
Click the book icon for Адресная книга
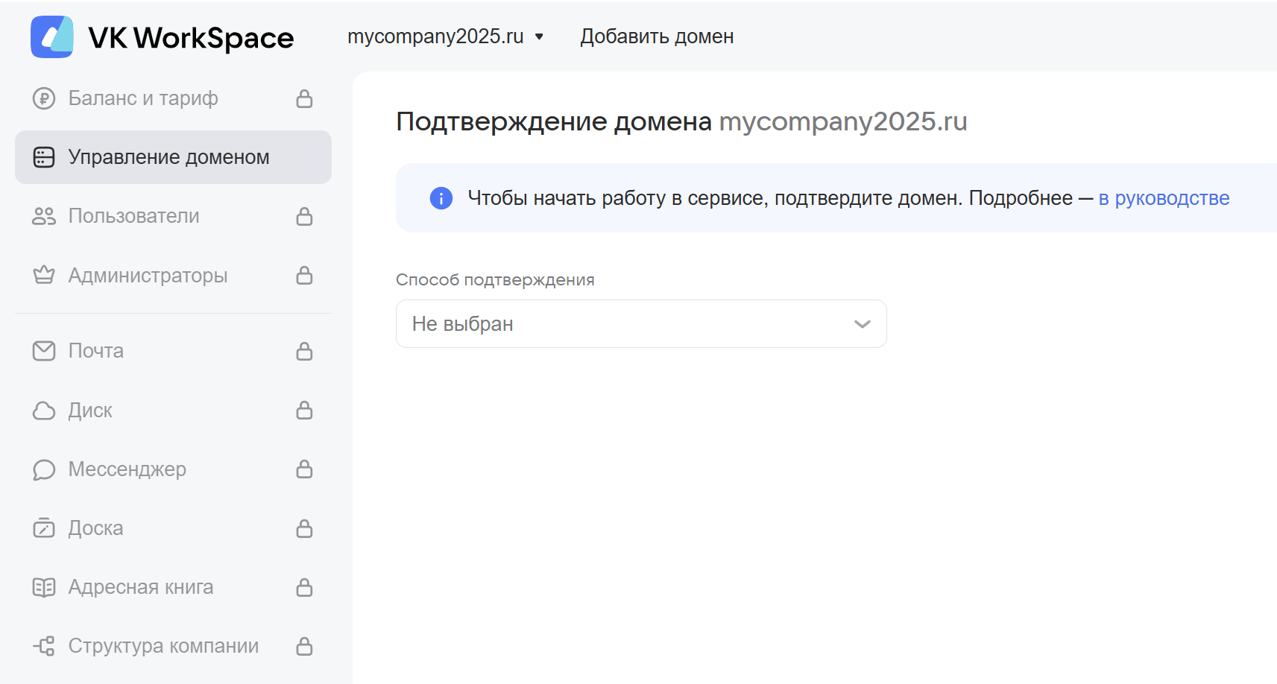coord(44,587)
